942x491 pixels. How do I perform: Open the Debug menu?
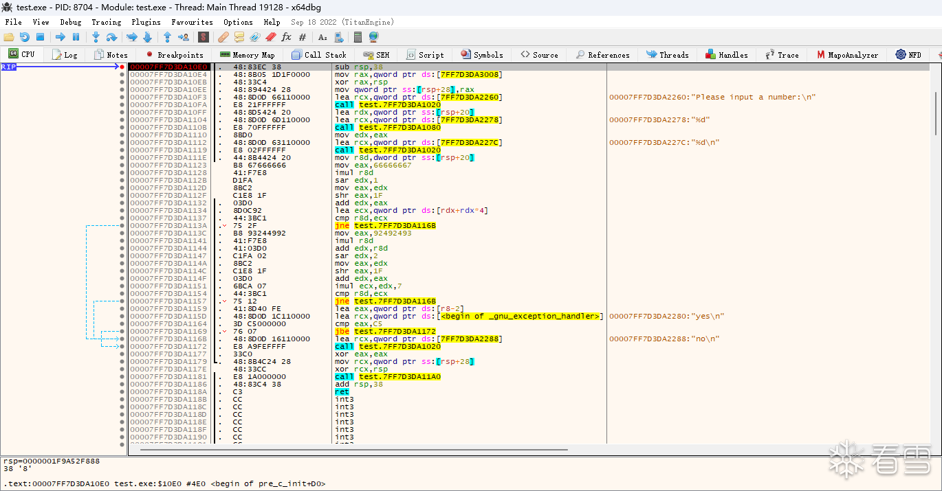[x=70, y=22]
